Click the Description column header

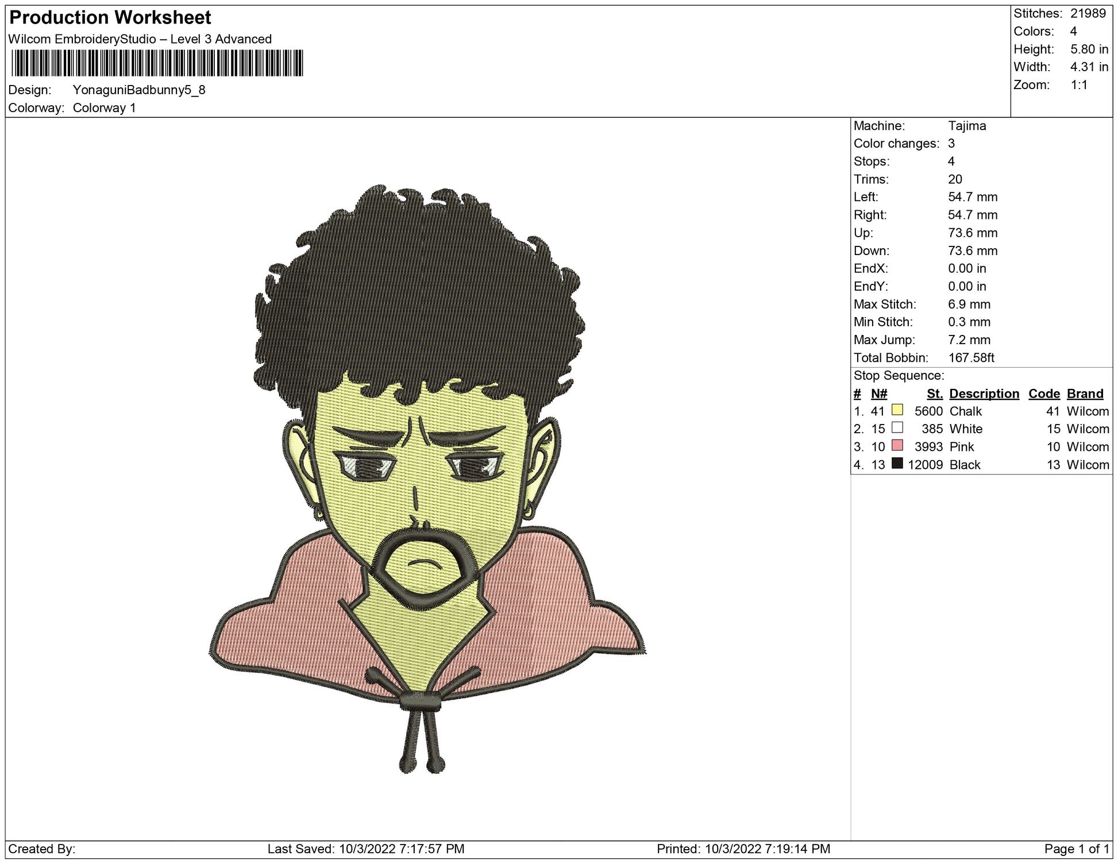click(984, 394)
